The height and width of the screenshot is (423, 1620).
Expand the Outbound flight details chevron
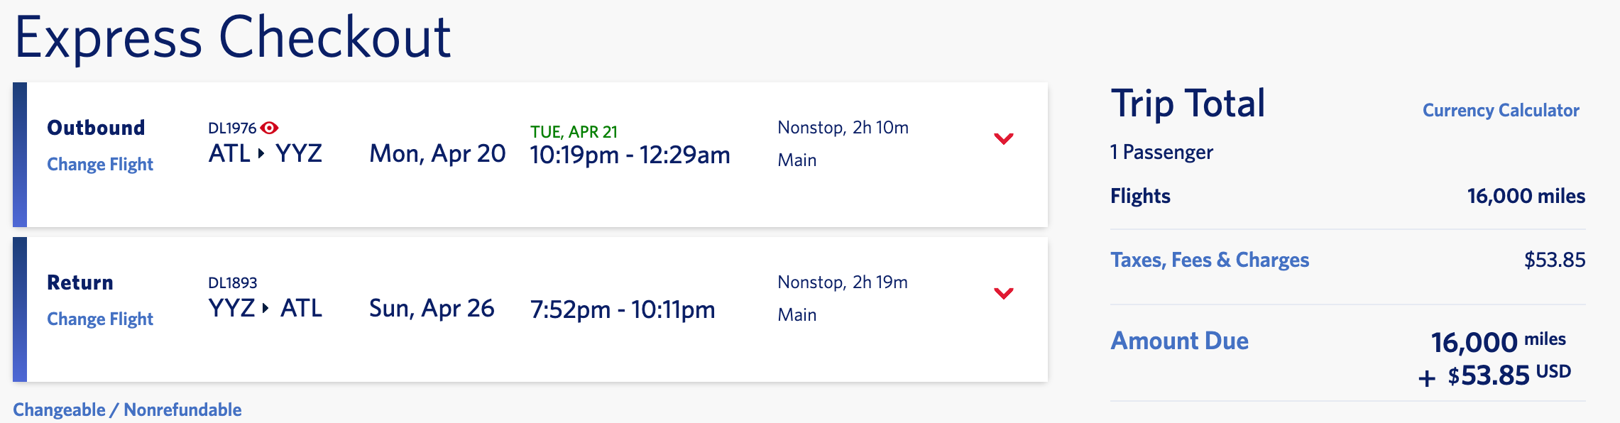pos(1003,138)
